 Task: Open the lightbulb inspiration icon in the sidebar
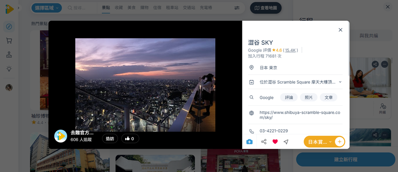9,69
